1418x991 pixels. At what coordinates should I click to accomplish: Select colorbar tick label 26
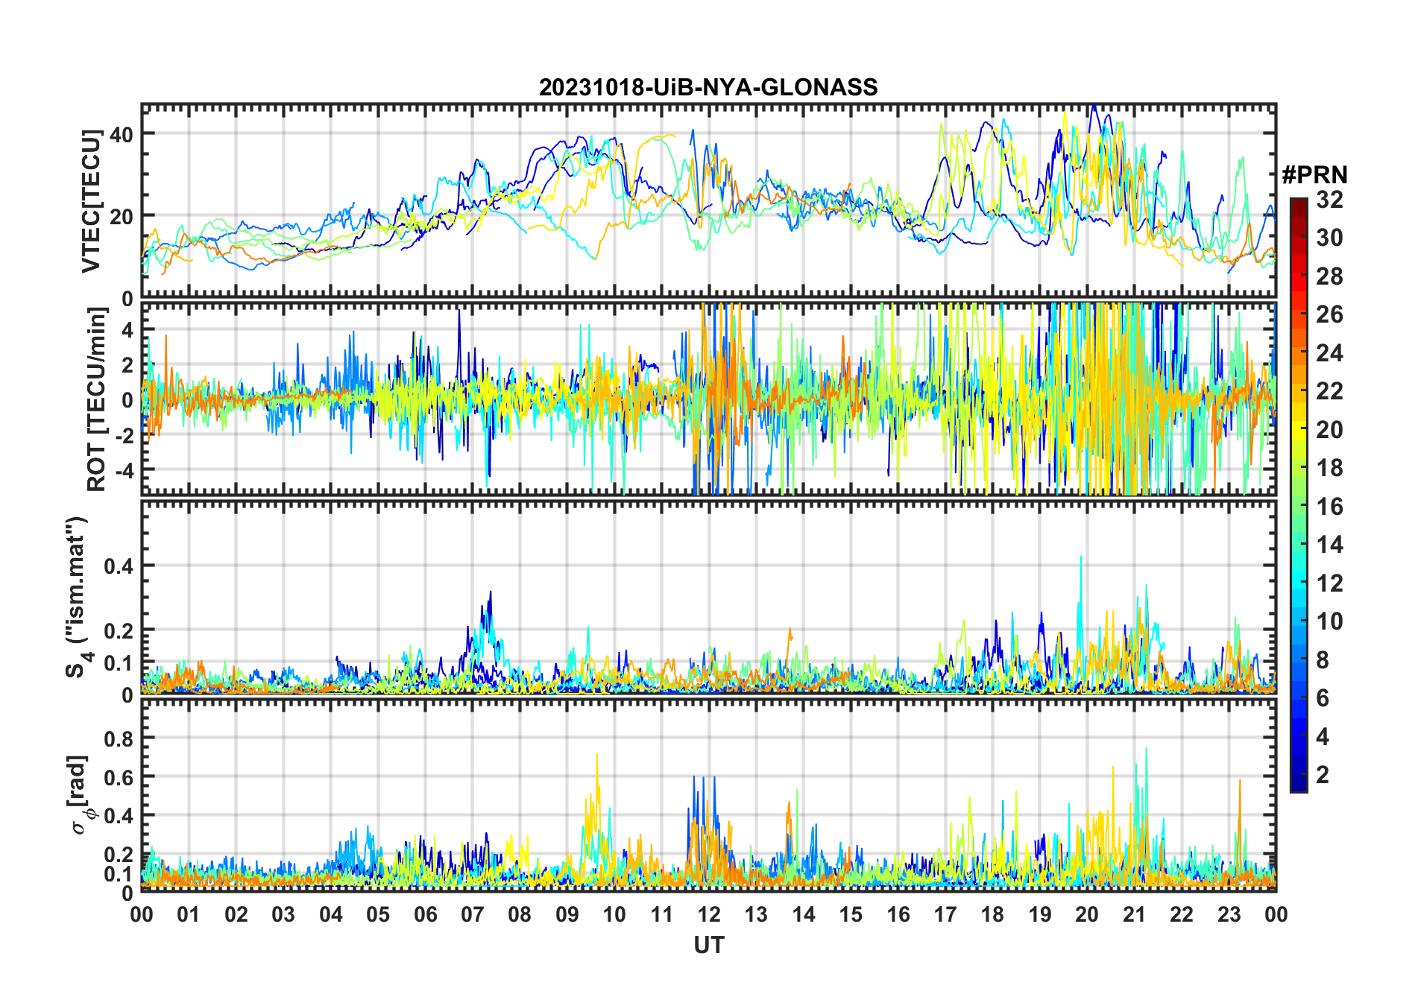pyautogui.click(x=1329, y=314)
